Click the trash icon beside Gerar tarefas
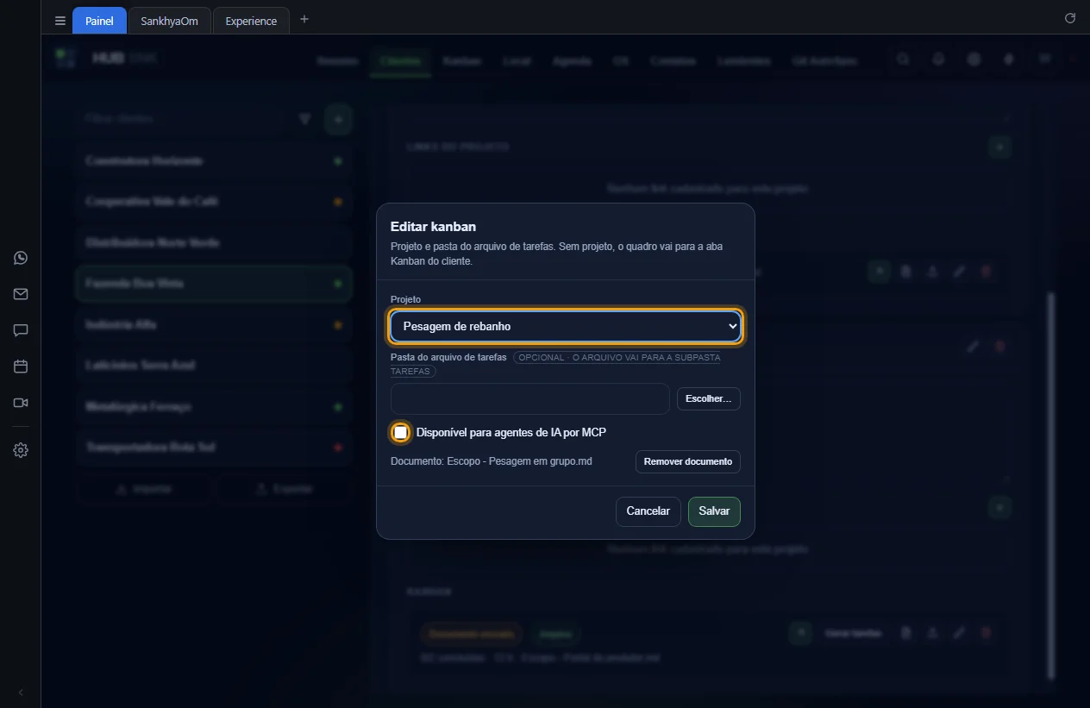This screenshot has height=708, width=1090. 986,633
